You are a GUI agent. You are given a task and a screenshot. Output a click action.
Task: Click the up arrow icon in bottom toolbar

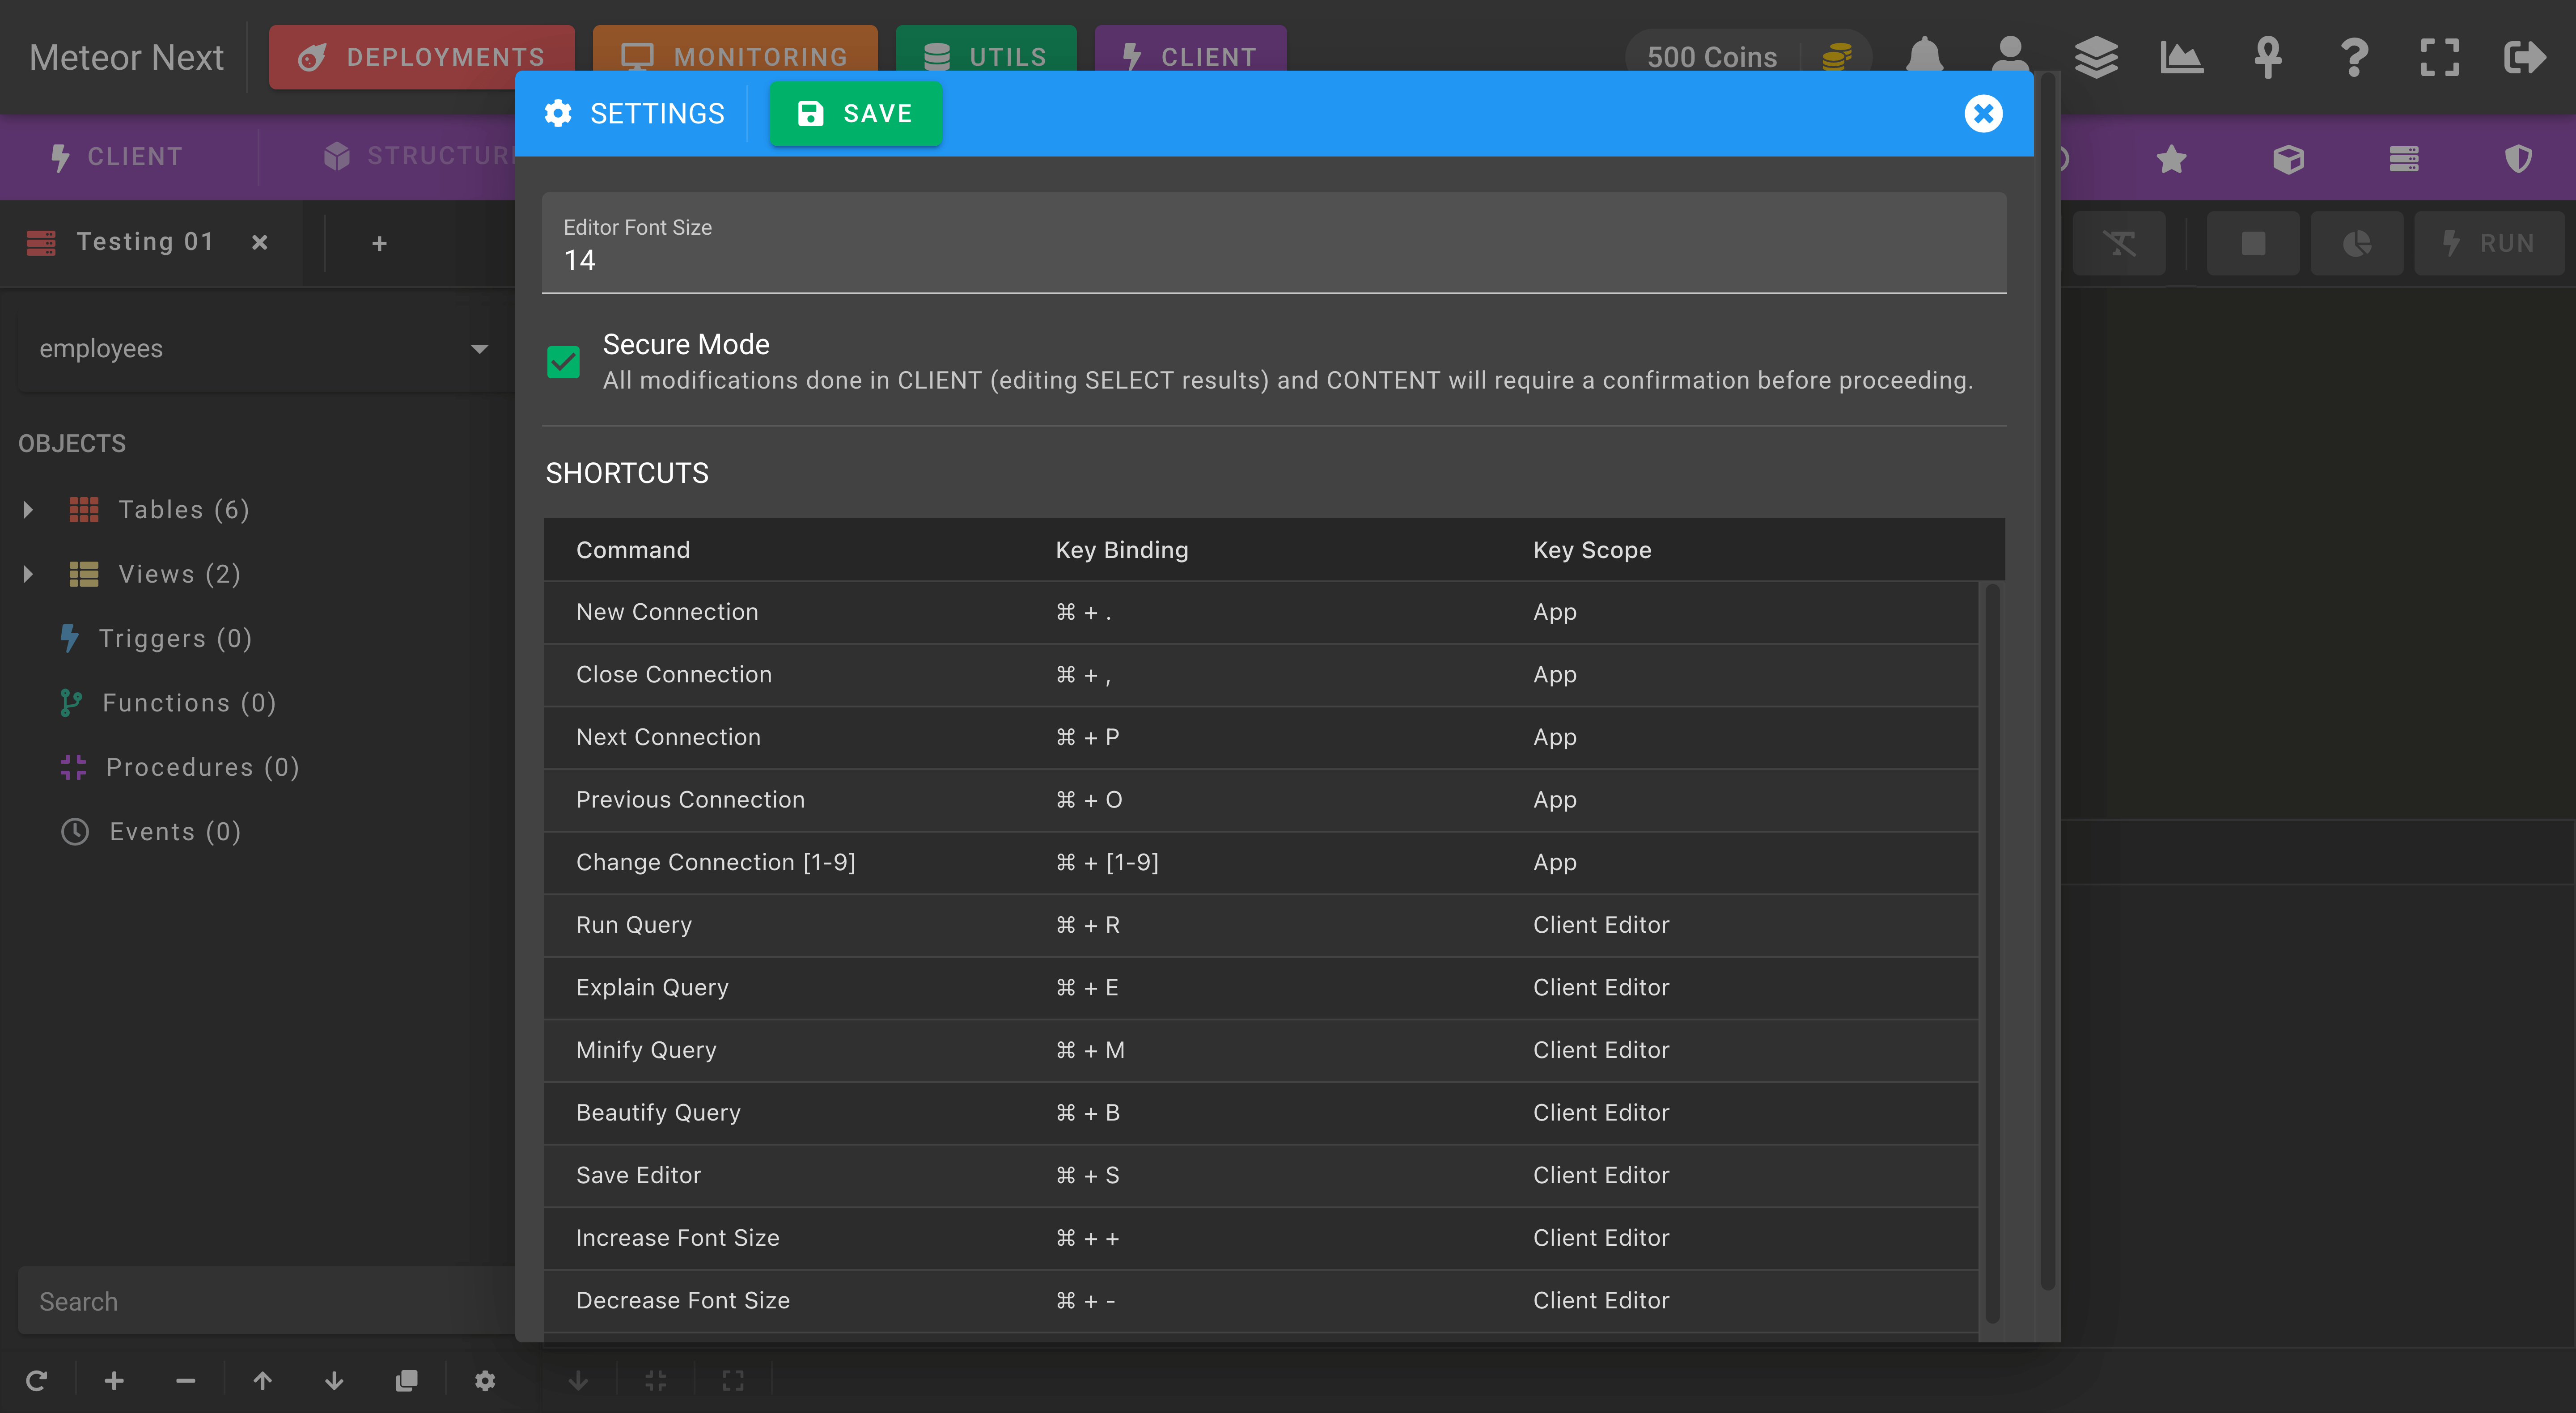(x=262, y=1380)
